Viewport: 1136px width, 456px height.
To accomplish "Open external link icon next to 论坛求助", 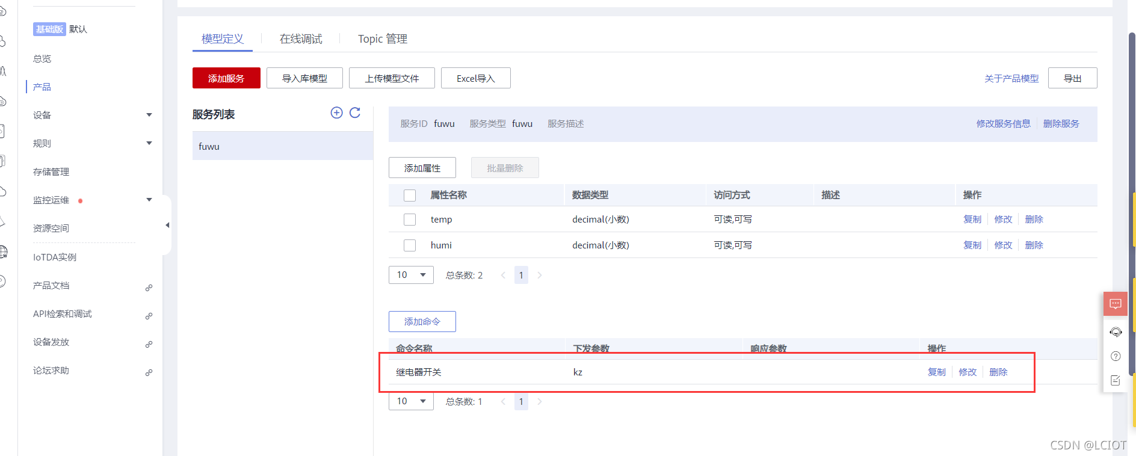I will 149,372.
